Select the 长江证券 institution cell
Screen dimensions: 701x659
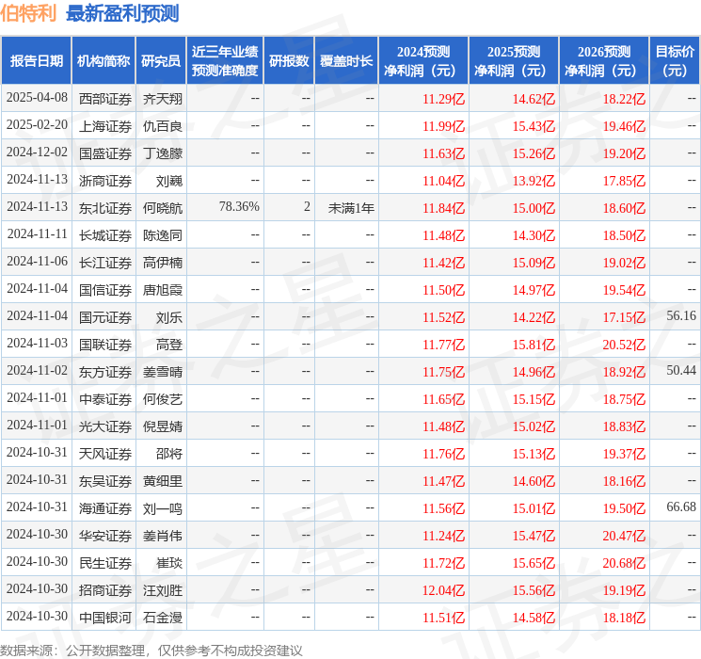[105, 263]
